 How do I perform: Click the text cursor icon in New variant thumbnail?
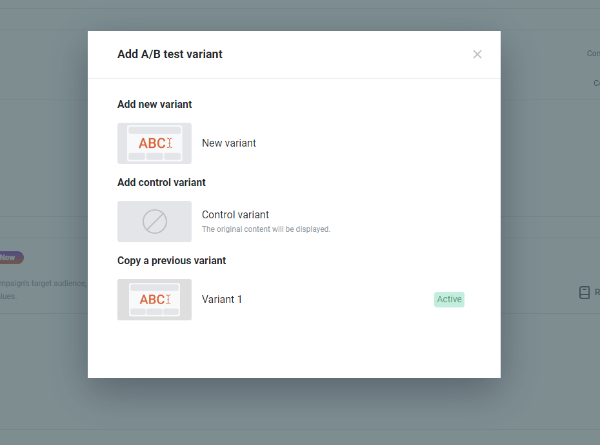[170, 143]
